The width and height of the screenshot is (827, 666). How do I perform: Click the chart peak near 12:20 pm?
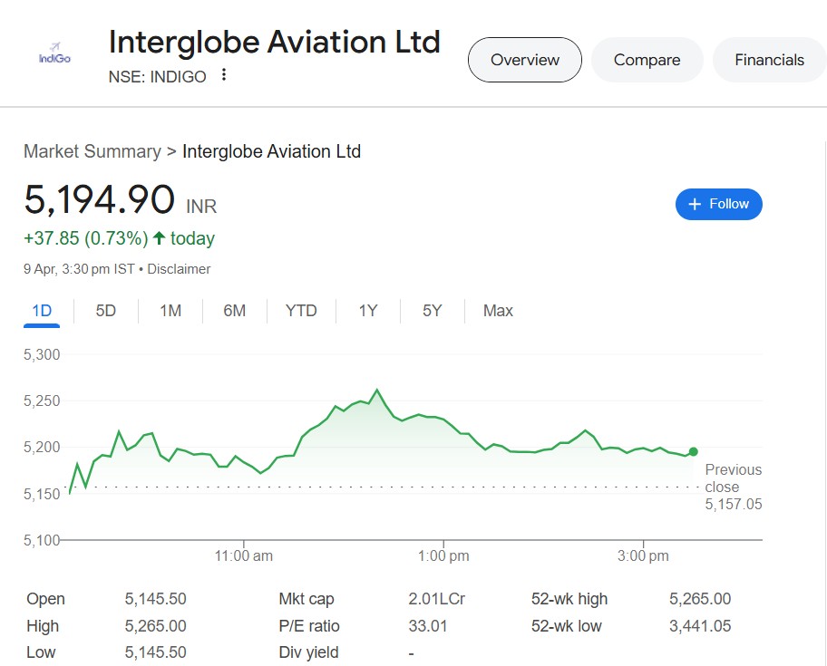[376, 391]
